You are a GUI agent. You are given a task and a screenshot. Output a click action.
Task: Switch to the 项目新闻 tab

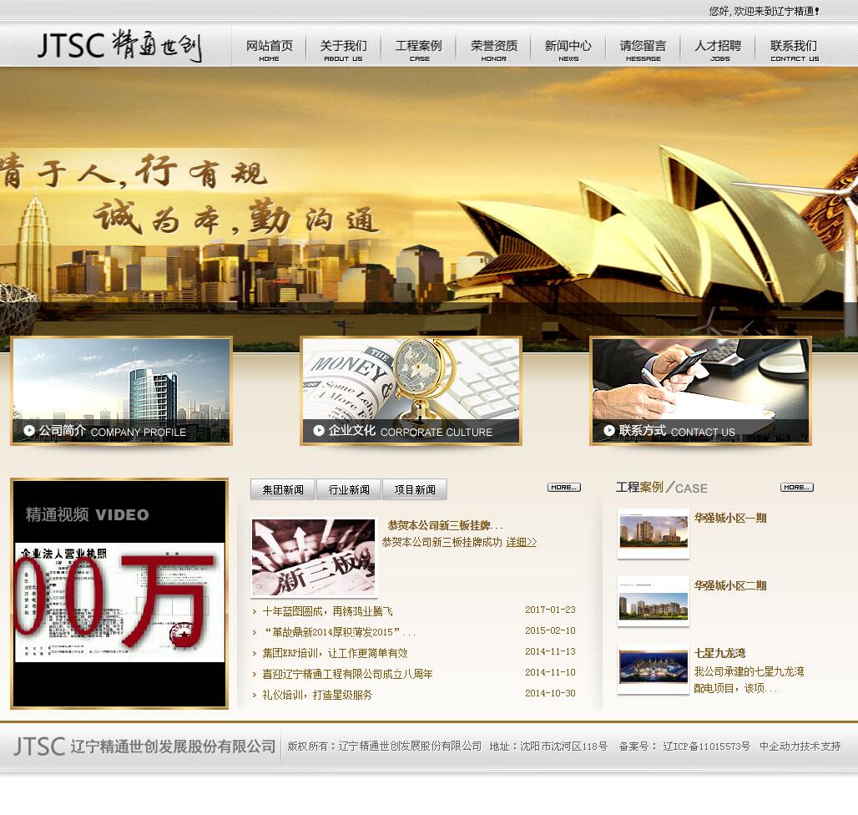(415, 489)
